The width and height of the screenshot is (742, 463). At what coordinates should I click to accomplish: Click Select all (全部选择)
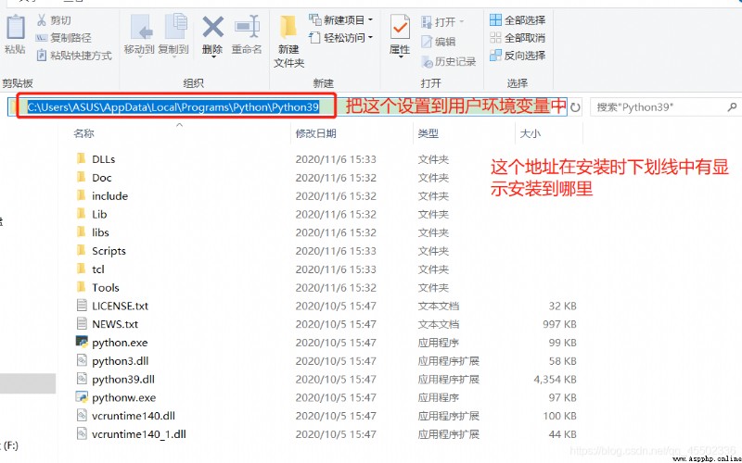pos(518,19)
